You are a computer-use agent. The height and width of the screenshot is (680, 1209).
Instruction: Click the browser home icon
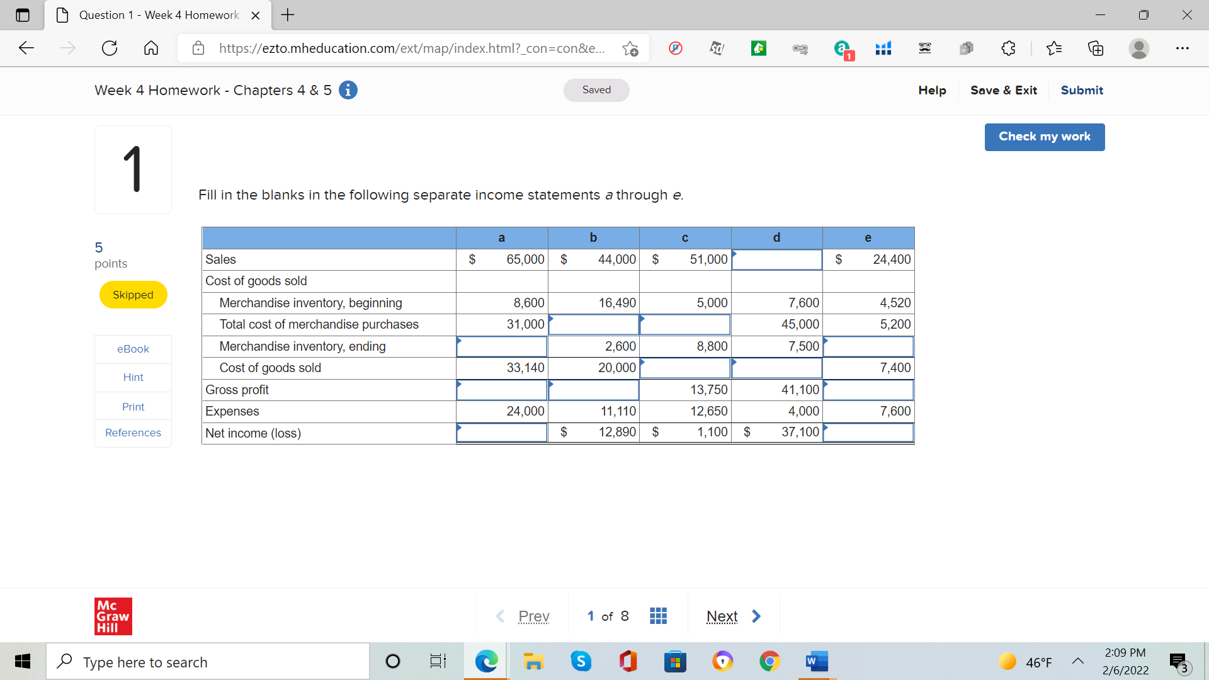151,48
